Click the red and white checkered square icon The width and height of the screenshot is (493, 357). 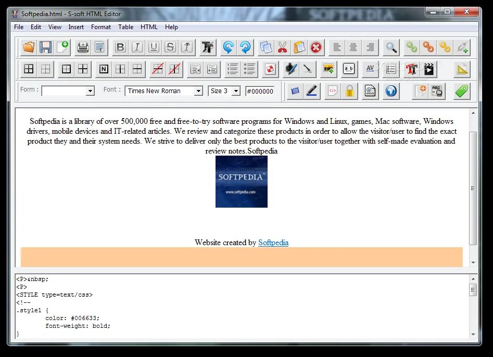coord(270,69)
